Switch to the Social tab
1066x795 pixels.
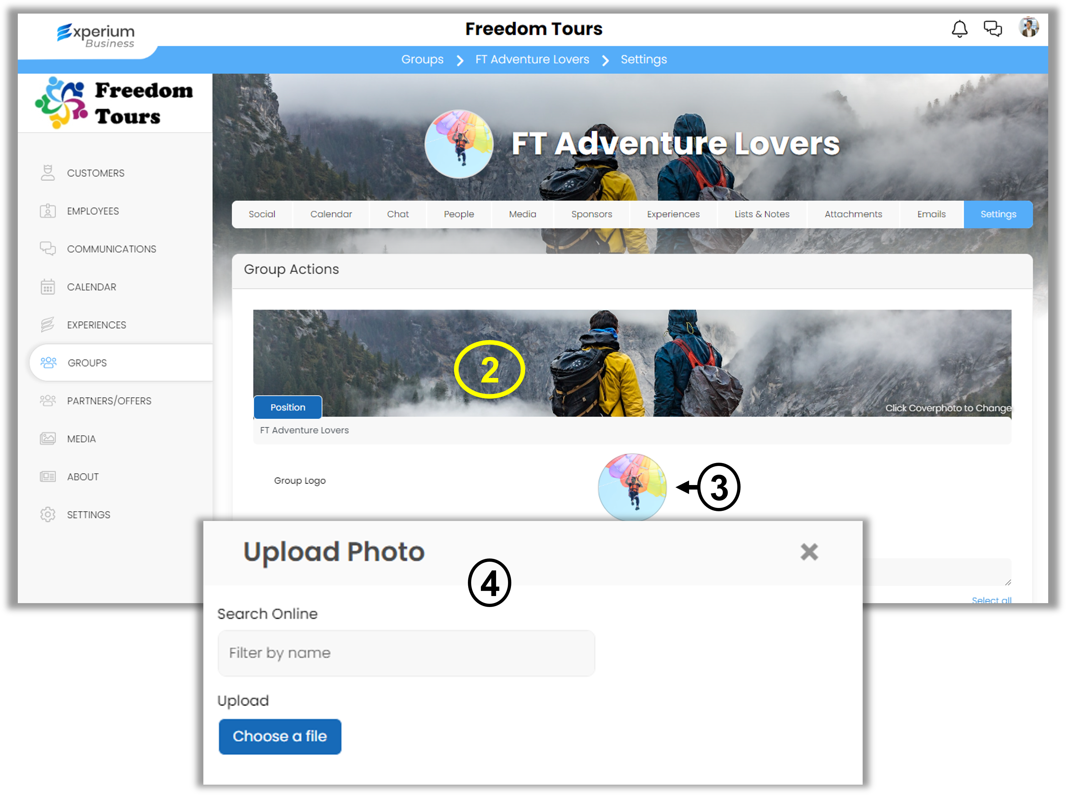click(262, 214)
